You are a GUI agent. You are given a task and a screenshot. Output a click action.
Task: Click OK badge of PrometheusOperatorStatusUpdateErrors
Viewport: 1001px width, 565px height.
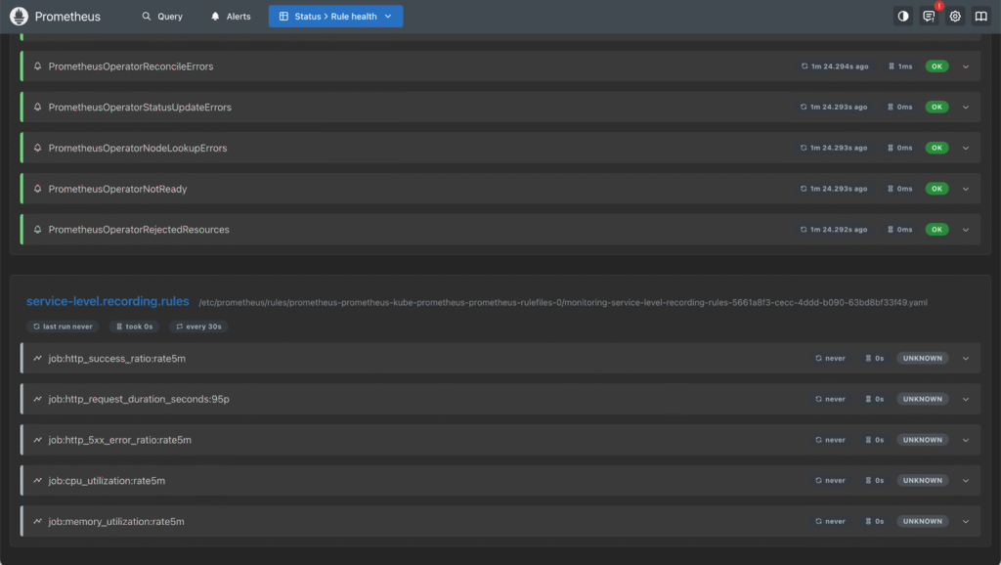pos(936,108)
